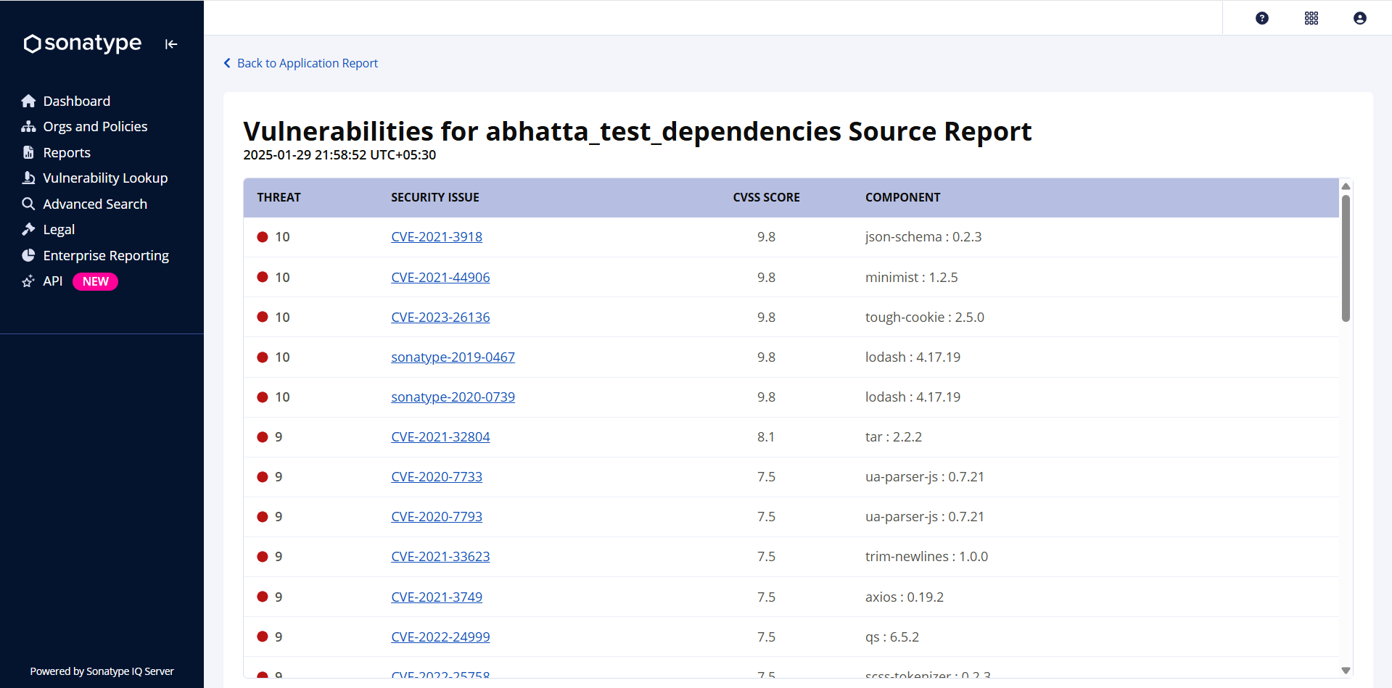Select component axios : 0.19.2
This screenshot has width=1392, height=688.
[x=905, y=597]
